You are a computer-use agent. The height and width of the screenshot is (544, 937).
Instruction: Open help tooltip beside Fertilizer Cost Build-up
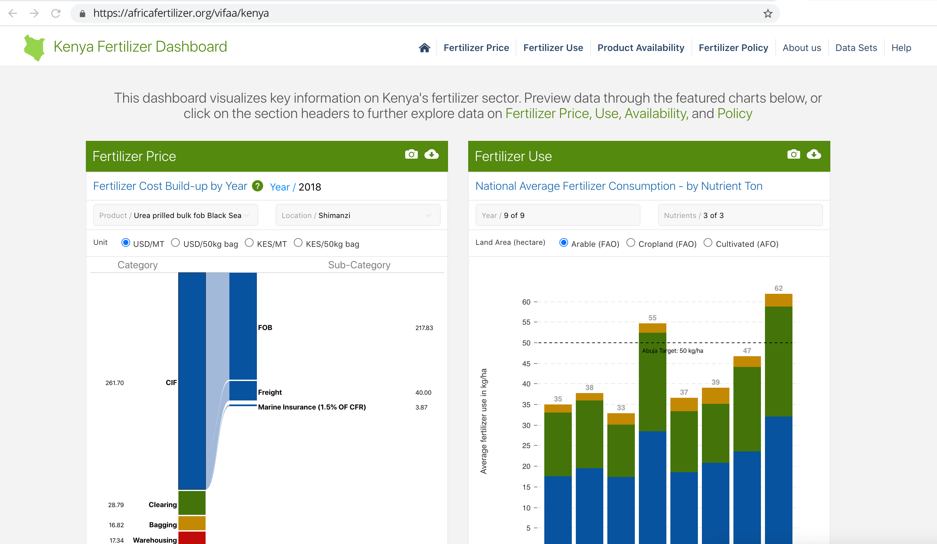tap(258, 186)
